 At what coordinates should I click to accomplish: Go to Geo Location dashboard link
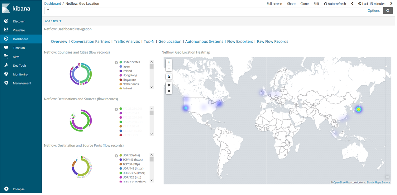coord(170,41)
